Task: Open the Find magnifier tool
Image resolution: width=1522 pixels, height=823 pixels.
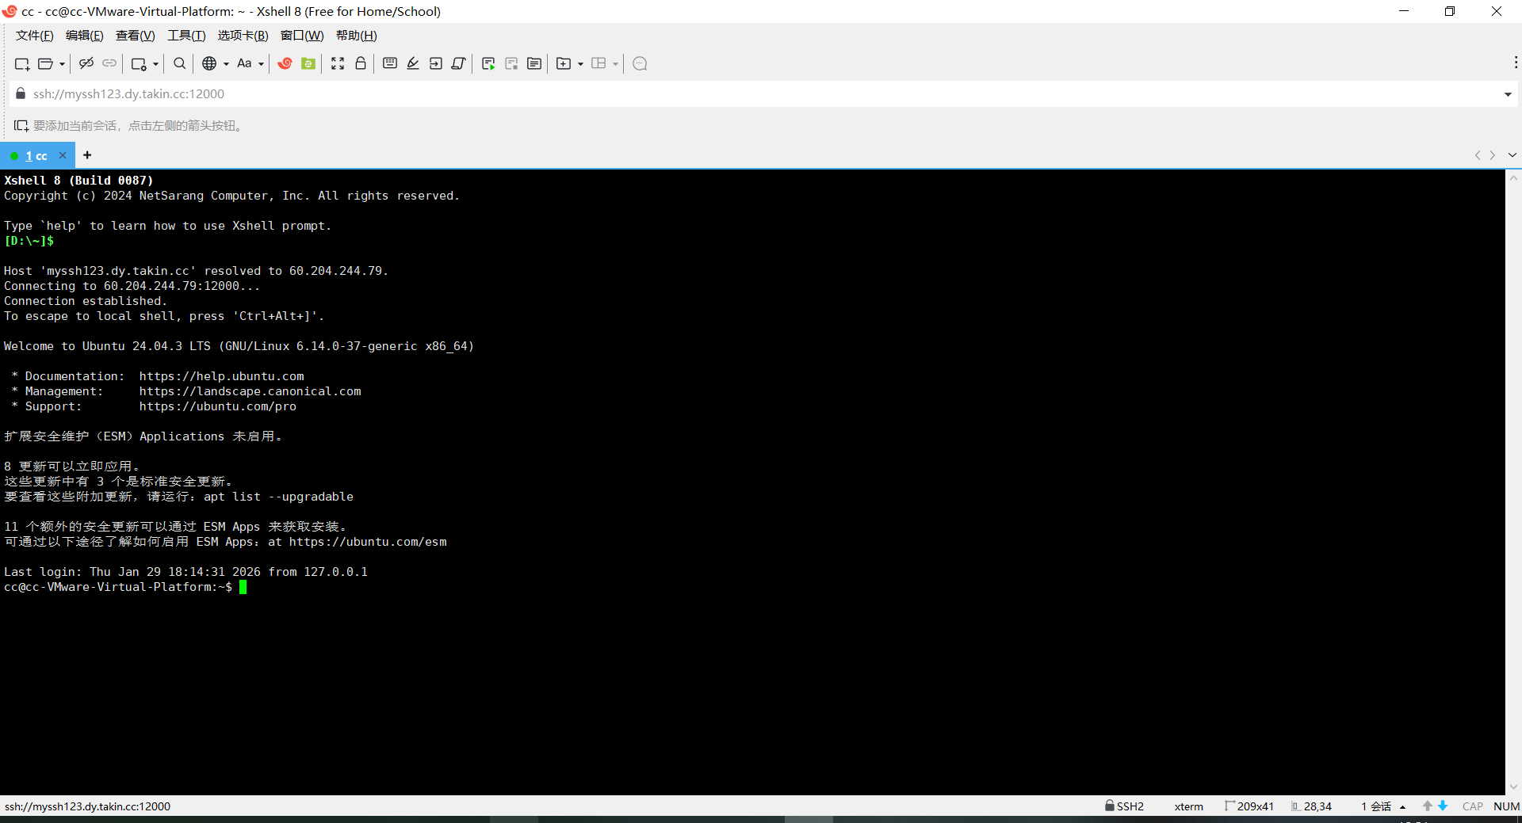Action: pyautogui.click(x=180, y=63)
